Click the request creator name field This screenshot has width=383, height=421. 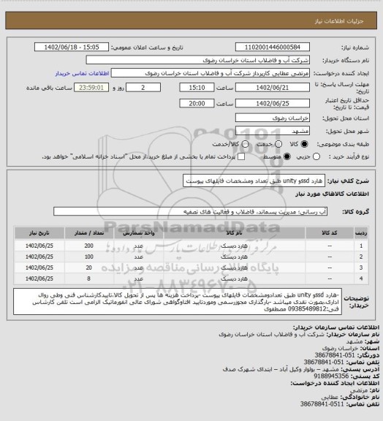(x=211, y=73)
